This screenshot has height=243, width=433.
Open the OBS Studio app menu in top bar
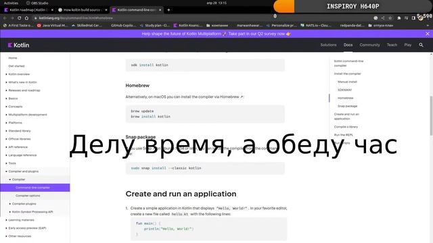37,3
